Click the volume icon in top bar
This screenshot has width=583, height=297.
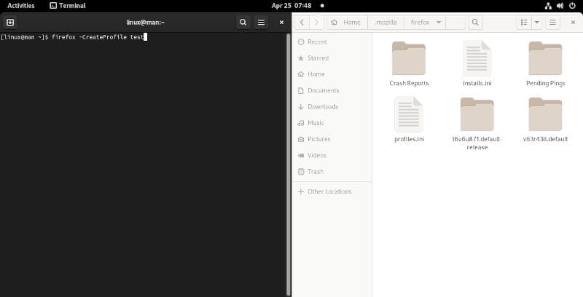click(560, 6)
